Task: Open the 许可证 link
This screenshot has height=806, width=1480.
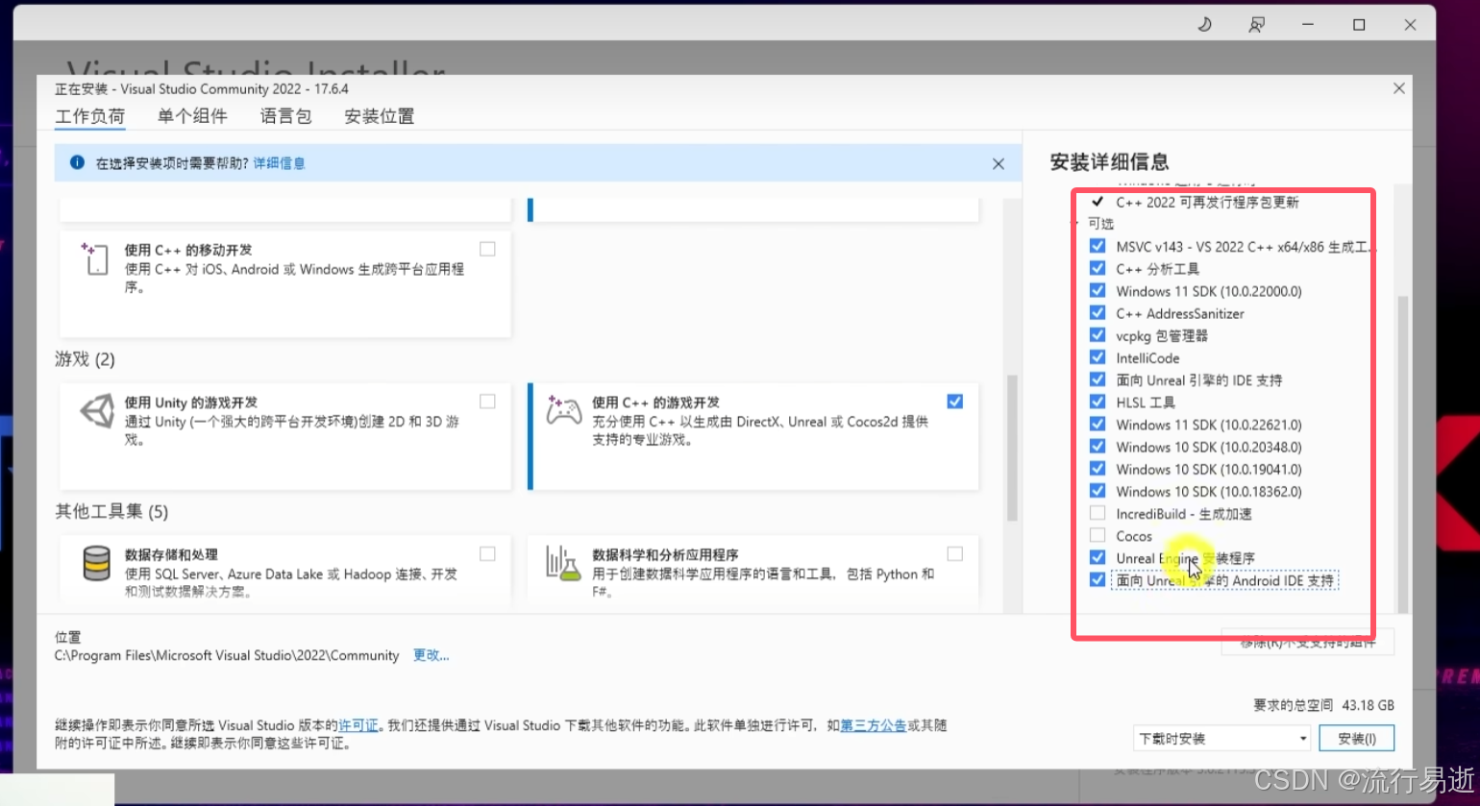Action: pyautogui.click(x=359, y=725)
